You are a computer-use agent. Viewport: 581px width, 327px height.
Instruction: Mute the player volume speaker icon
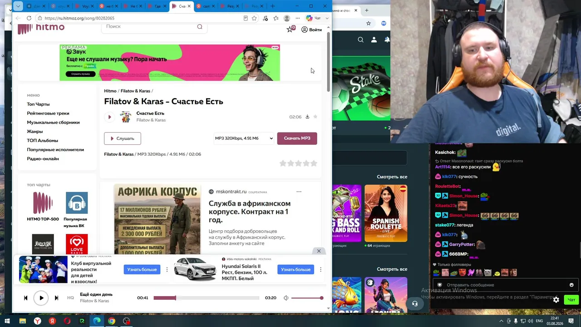(286, 298)
